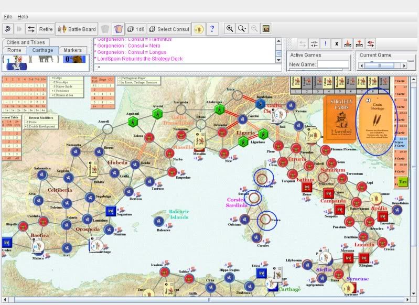
Task: Click the server connect arrows icon
Action: [x=303, y=44]
